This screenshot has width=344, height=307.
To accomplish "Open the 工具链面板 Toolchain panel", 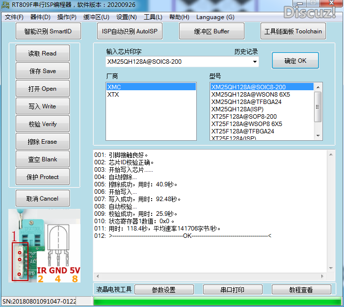I will click(293, 31).
